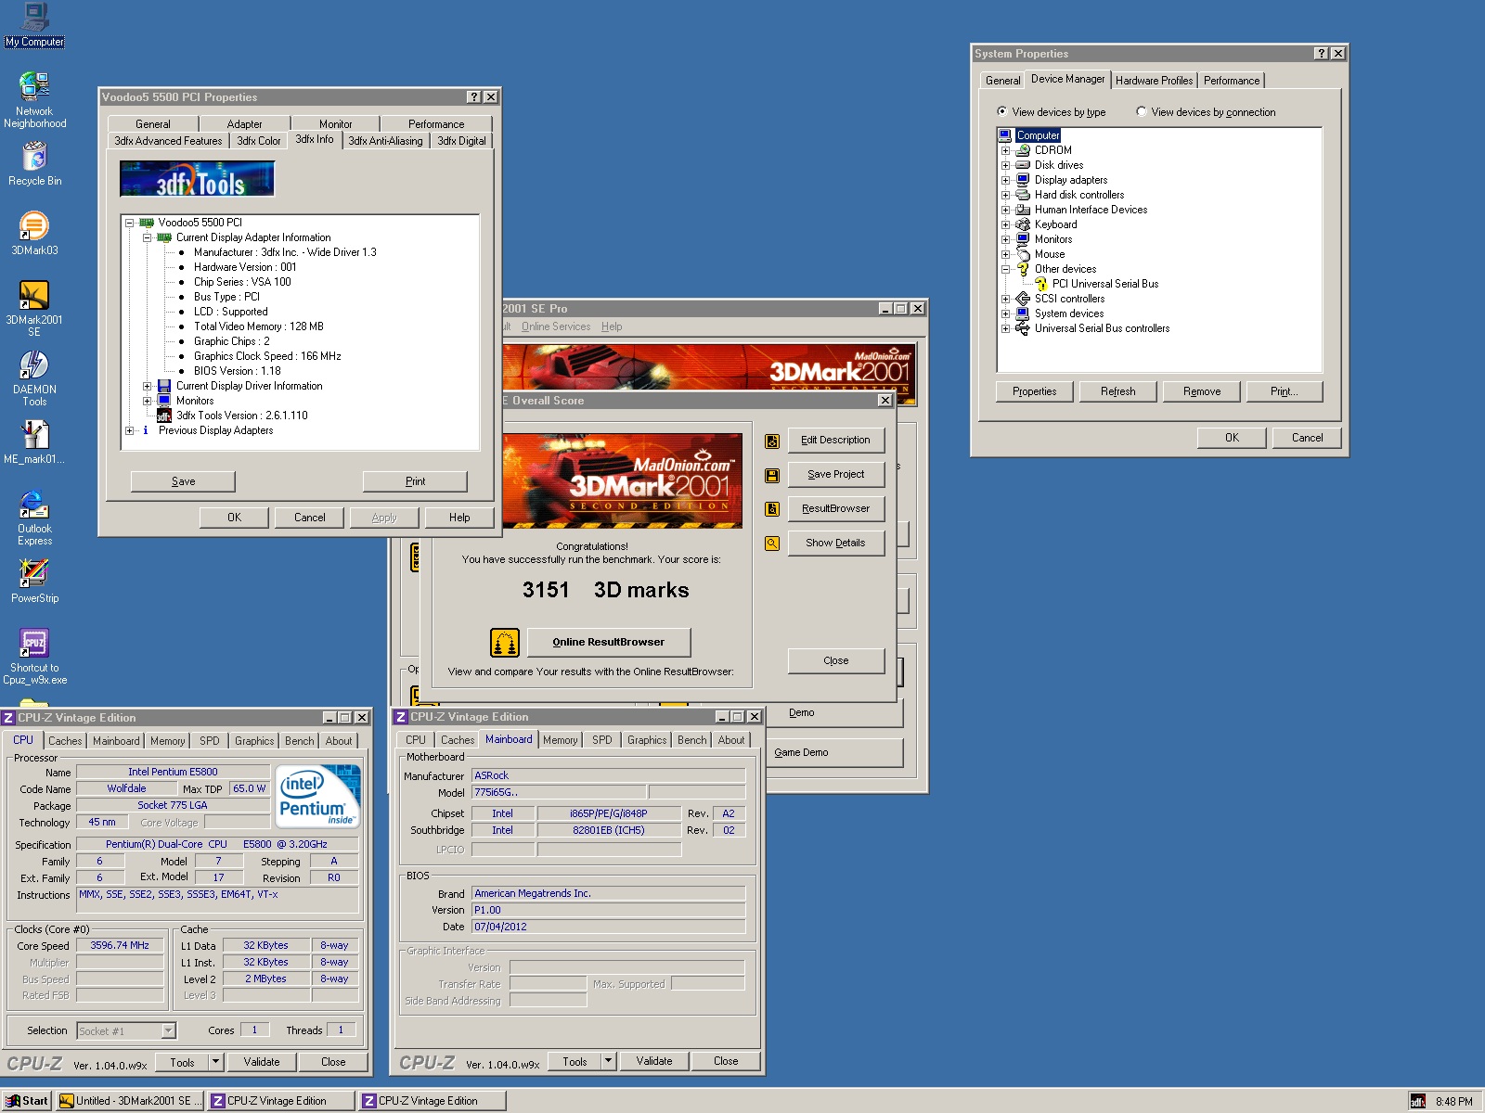
Task: Open the 3dfx Color tab
Action: [258, 141]
